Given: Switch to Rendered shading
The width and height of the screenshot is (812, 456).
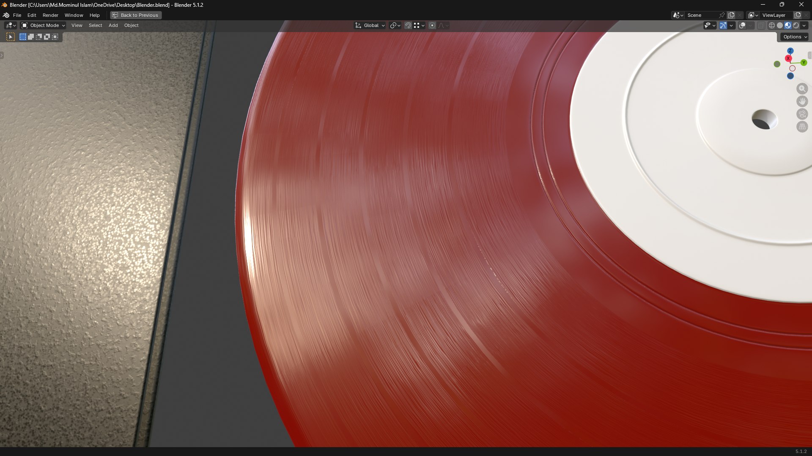Looking at the screenshot, I should click(796, 25).
